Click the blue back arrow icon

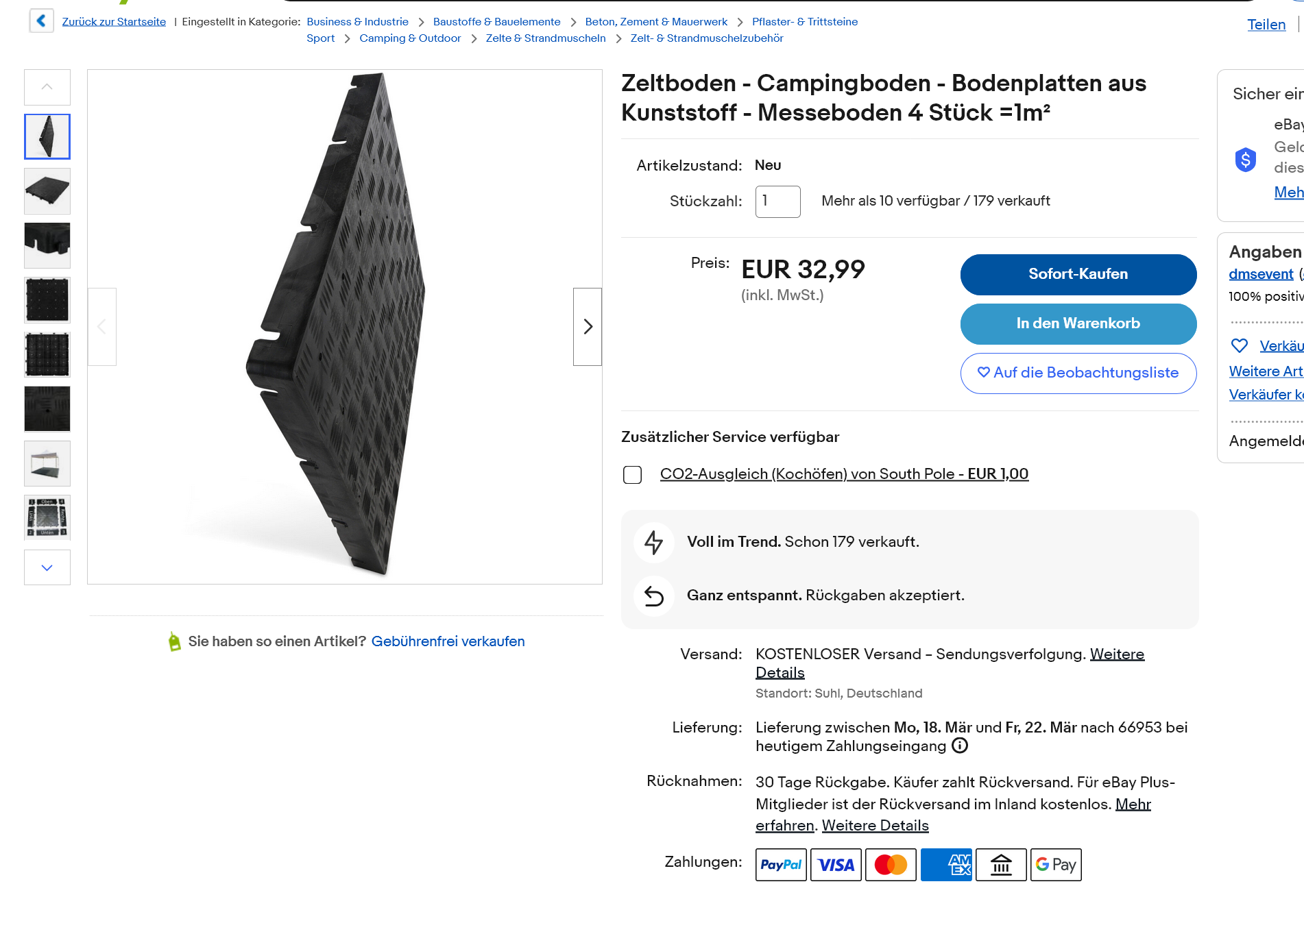(41, 21)
